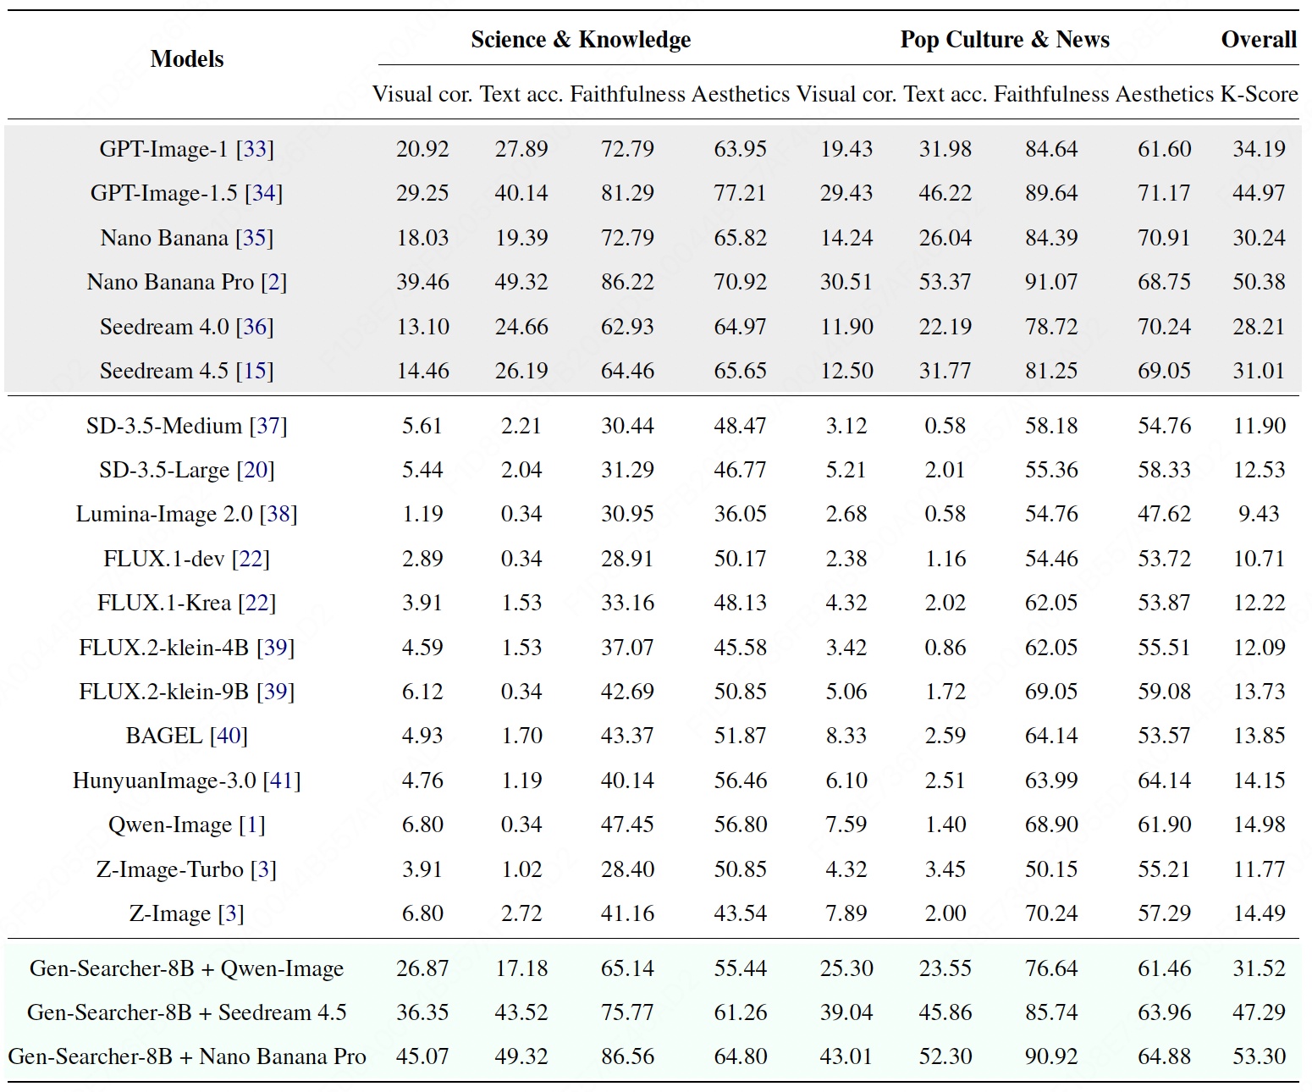
Task: Select 91.07 in the Nano Banana Pro row
Action: coord(1051,282)
